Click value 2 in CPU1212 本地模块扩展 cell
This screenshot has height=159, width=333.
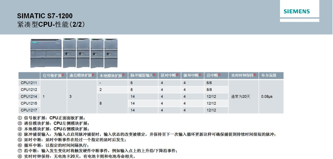(x=101, y=90)
